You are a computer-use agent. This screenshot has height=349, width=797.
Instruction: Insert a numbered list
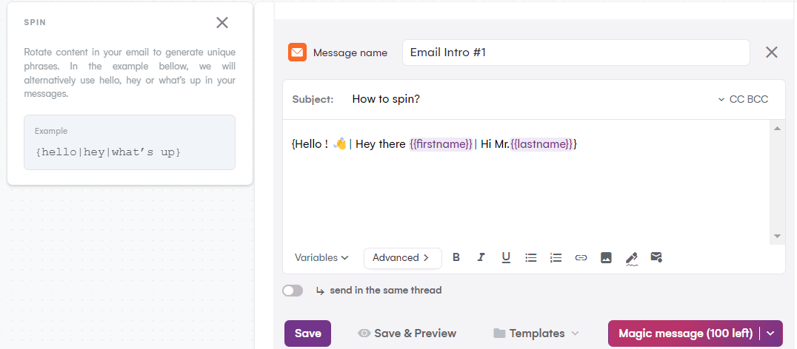(556, 257)
